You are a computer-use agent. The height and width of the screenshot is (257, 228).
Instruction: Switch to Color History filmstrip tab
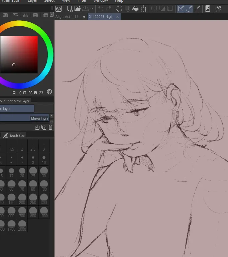(x=35, y=15)
